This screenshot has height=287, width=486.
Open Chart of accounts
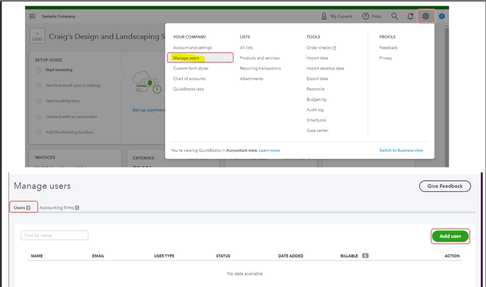click(189, 79)
